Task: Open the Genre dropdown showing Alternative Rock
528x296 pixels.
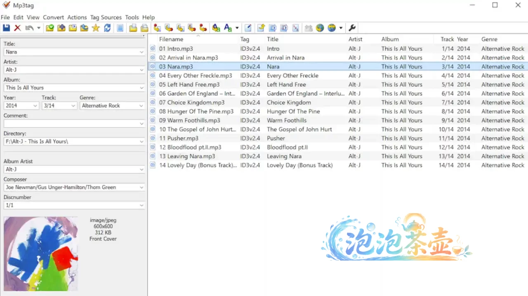Action: coord(141,106)
